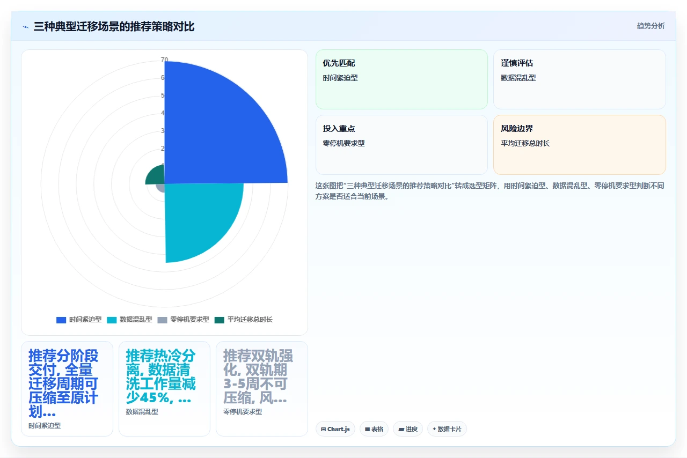Toggle the 数据混乱型 legend swatch
The width and height of the screenshot is (687, 458).
[x=112, y=320]
